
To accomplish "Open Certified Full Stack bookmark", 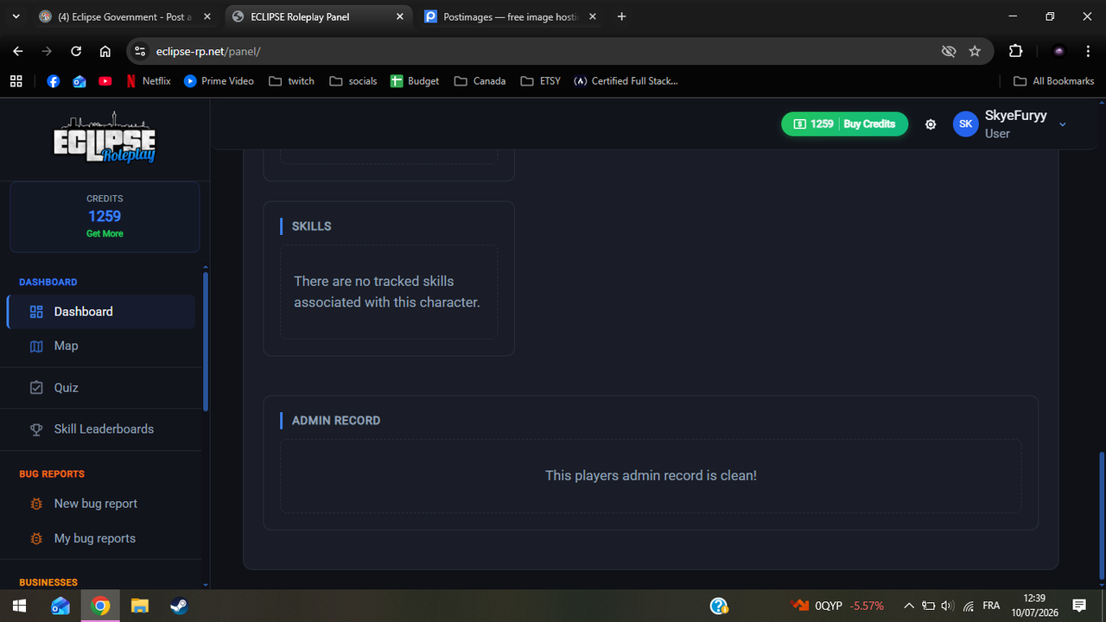I will 626,81.
